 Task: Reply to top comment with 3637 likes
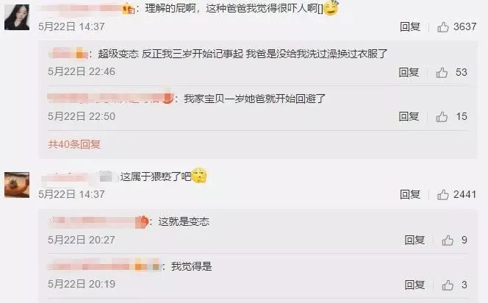click(410, 26)
